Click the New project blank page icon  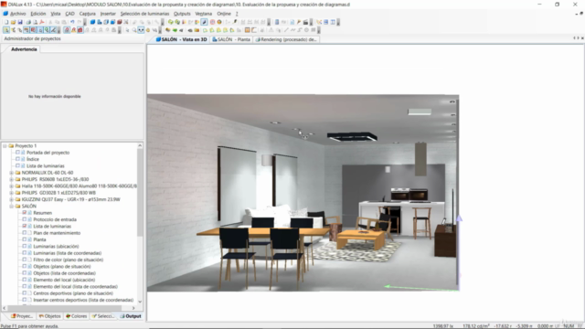(6, 22)
